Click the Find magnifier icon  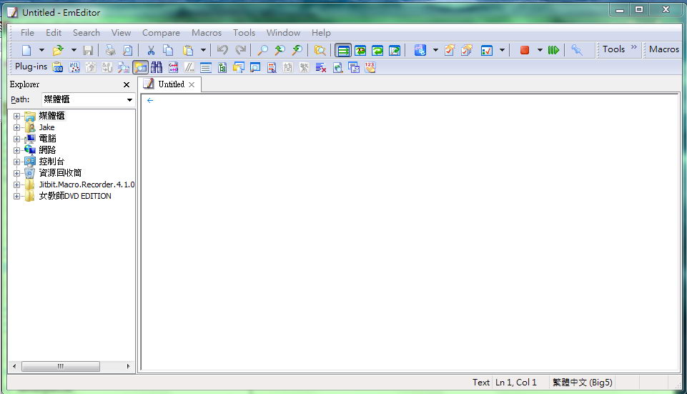tap(262, 50)
